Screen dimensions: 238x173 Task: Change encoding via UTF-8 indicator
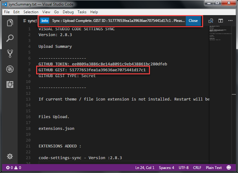(x=184, y=168)
